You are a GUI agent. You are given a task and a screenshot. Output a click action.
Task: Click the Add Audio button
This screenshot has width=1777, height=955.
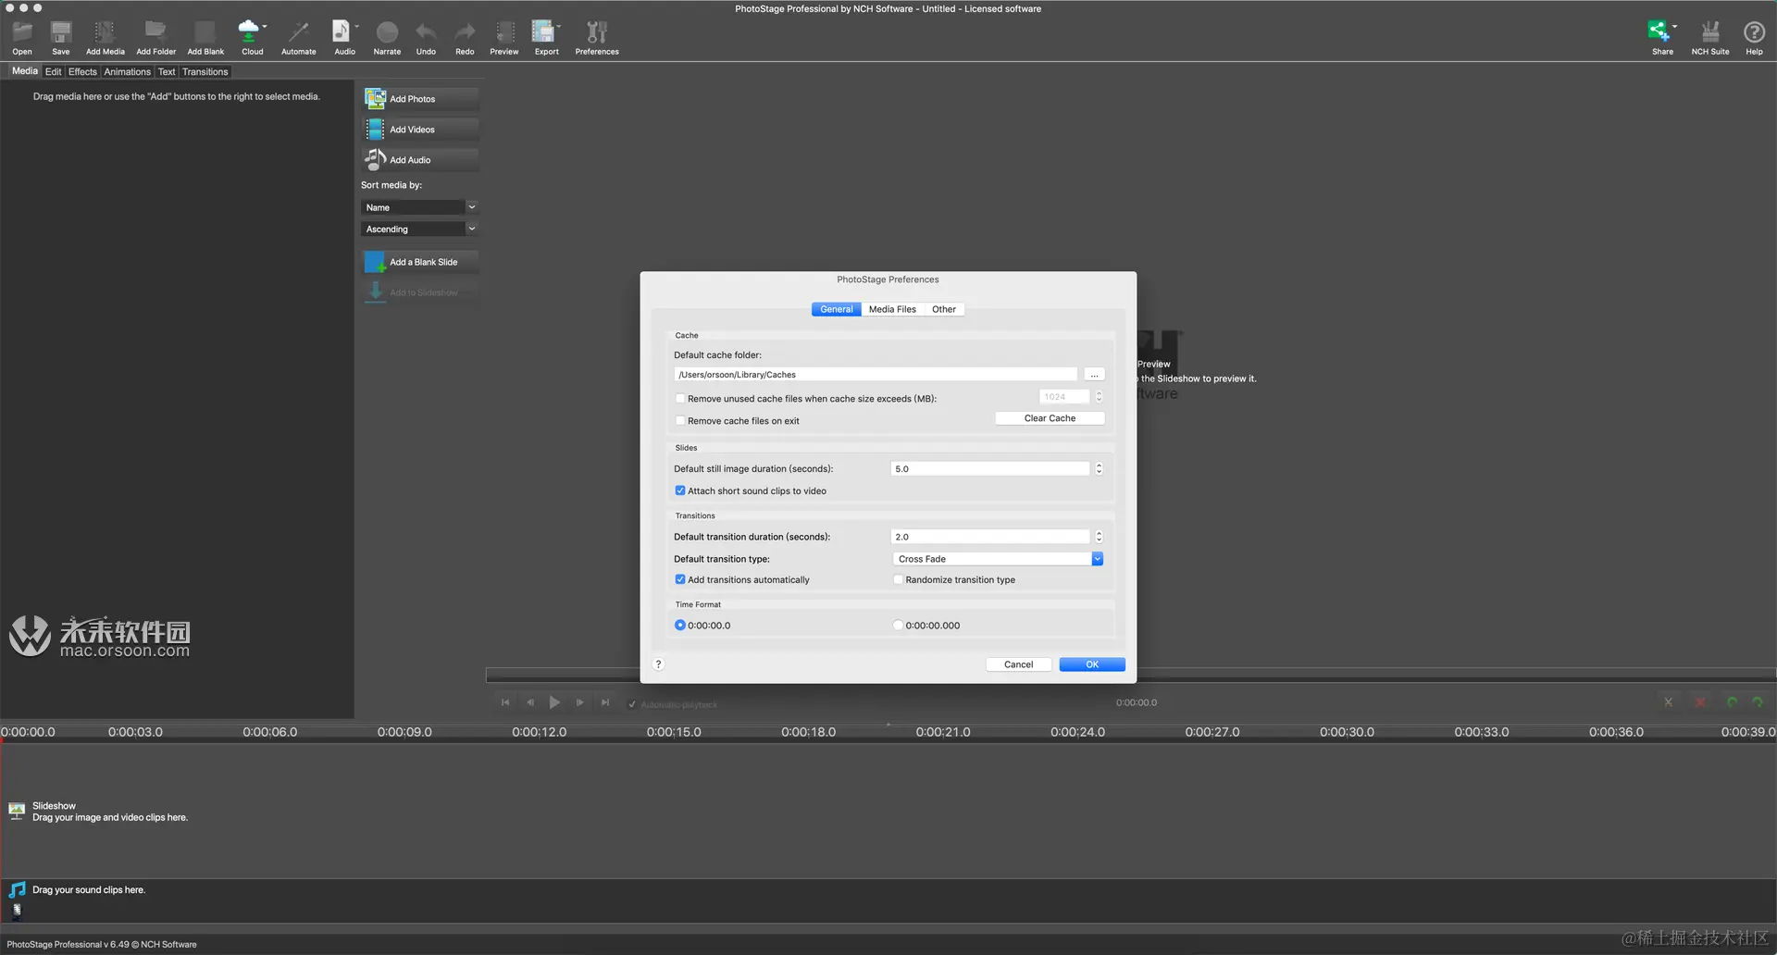coord(421,160)
